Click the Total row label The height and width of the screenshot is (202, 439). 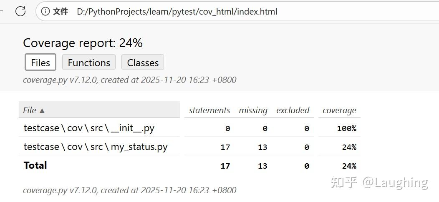[35, 165]
